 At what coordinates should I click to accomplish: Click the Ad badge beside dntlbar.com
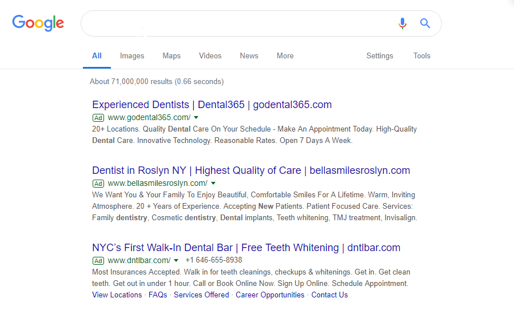pyautogui.click(x=98, y=261)
